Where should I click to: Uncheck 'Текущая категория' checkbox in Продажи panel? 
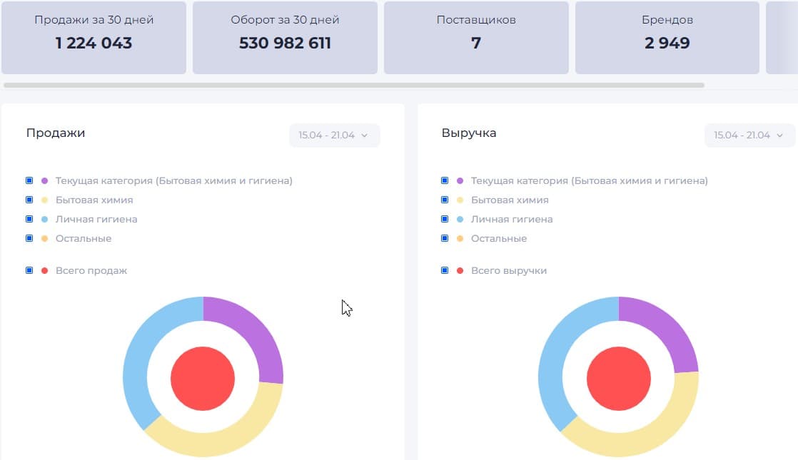click(29, 180)
